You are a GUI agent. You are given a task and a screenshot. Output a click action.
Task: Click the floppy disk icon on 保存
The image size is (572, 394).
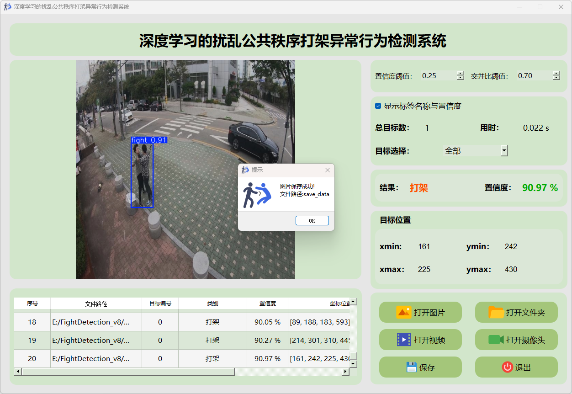click(x=411, y=367)
